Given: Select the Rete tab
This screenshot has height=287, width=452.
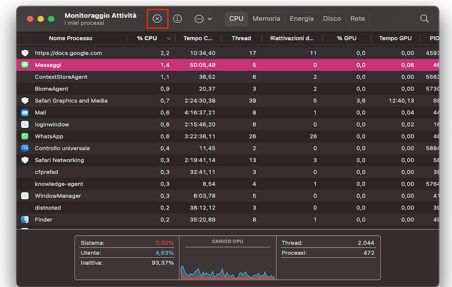Looking at the screenshot, I should pos(358,19).
